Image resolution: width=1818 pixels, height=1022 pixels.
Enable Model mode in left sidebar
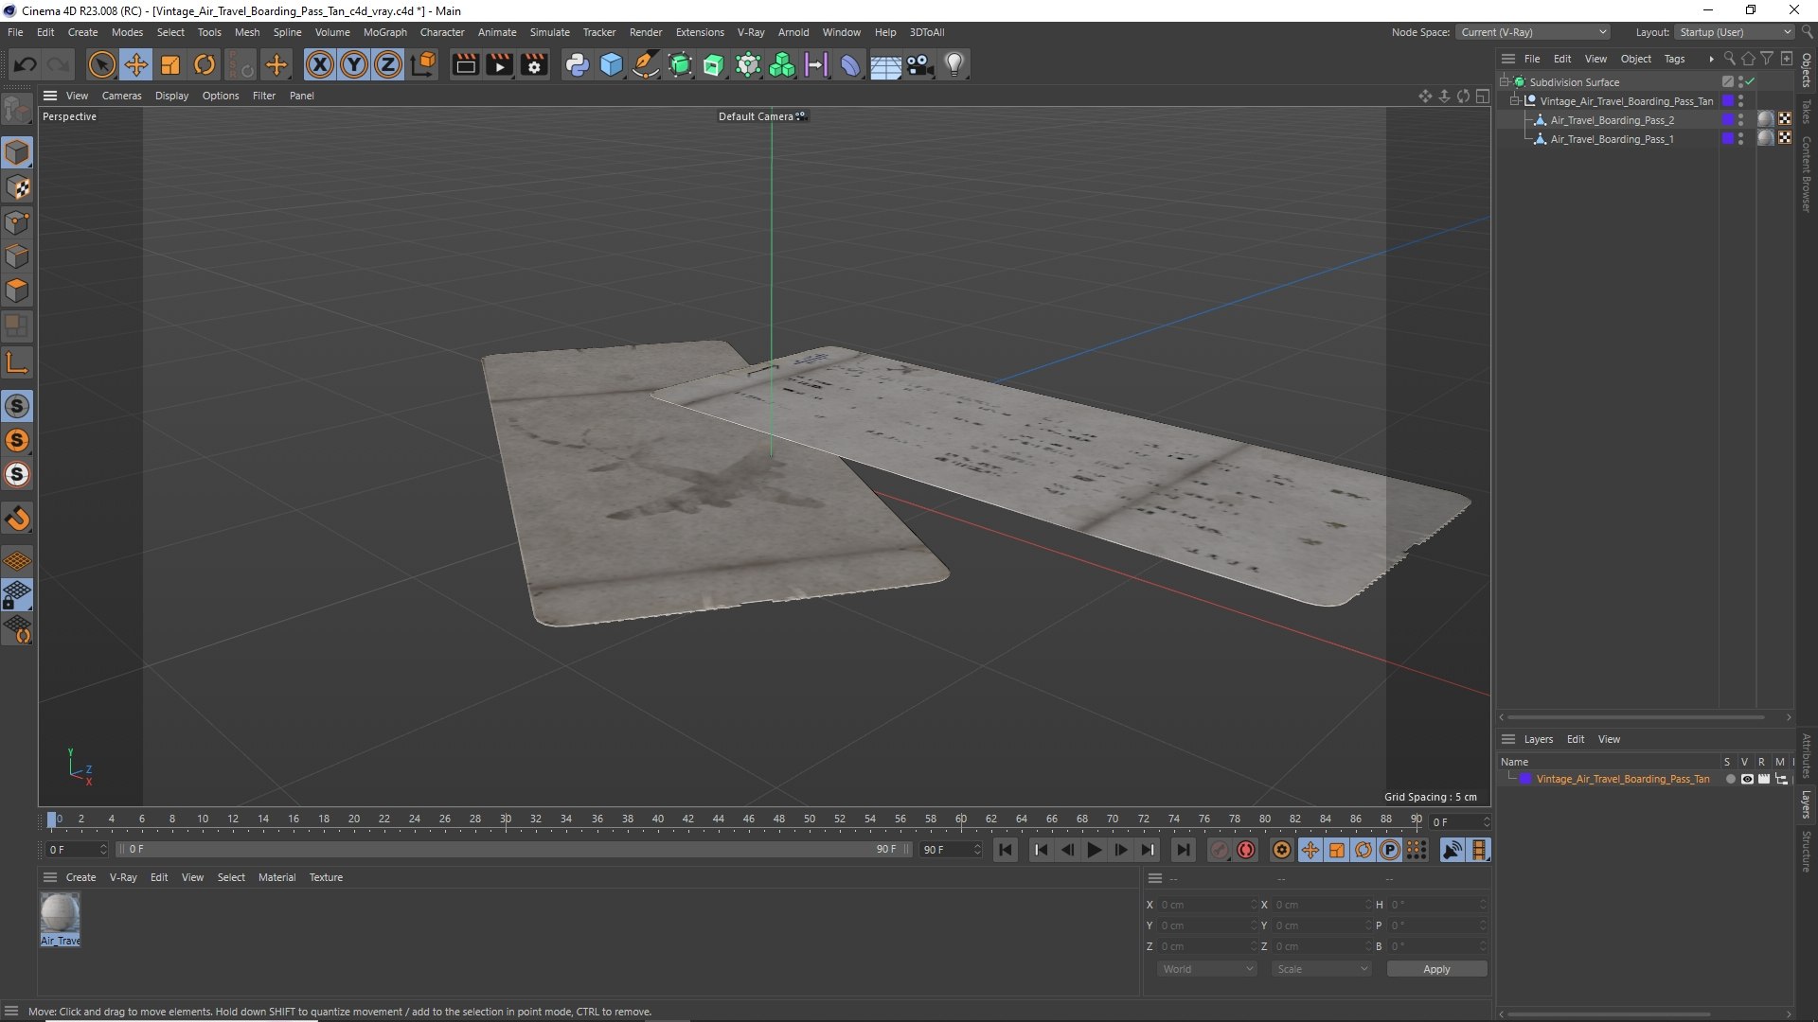point(17,152)
